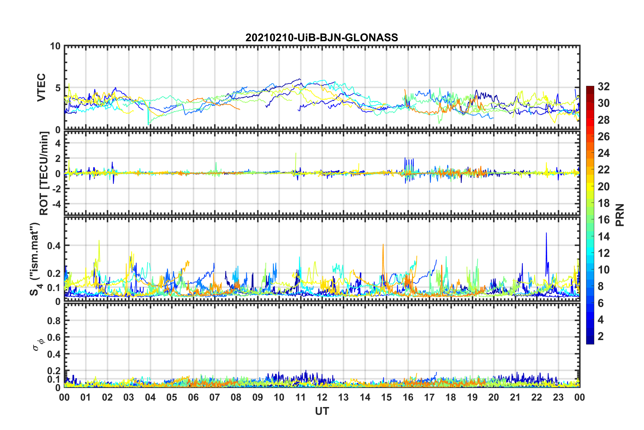Click the "08" tick on the UT axis
Image resolution: width=644 pixels, height=430 pixels.
tap(236, 397)
